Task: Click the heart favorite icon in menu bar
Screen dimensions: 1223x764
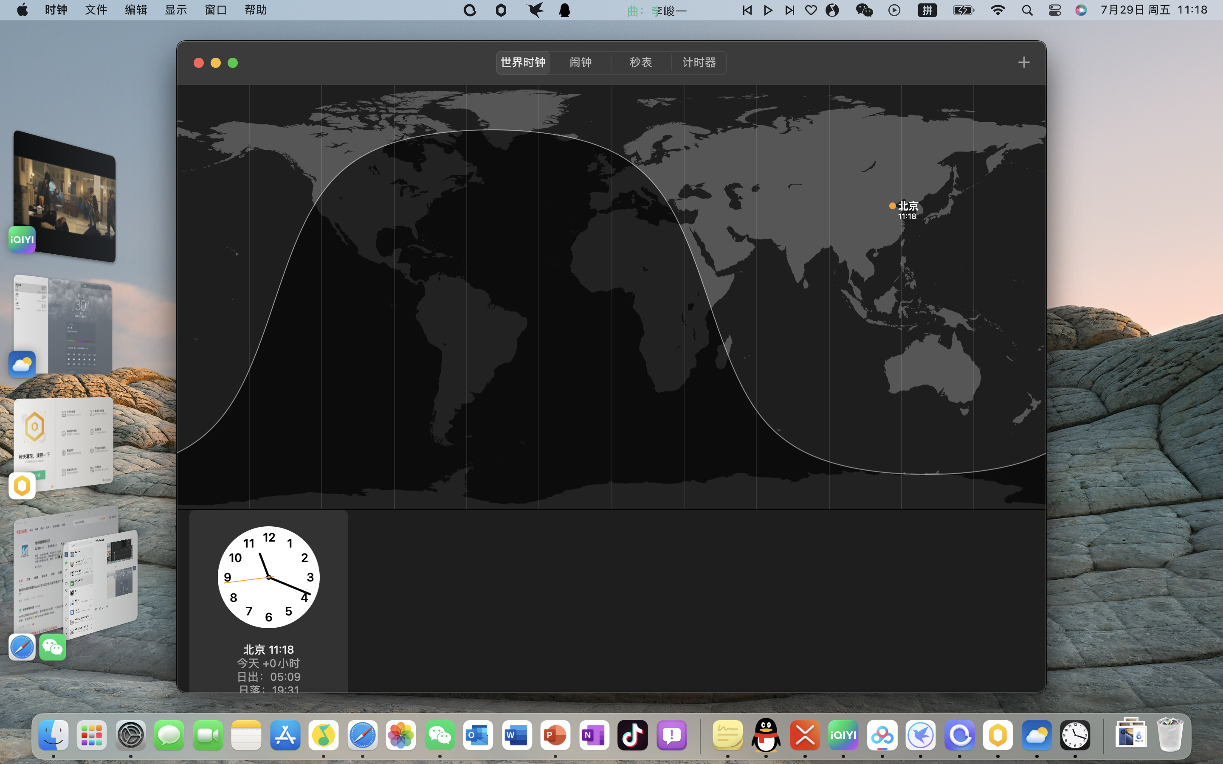Action: point(811,10)
